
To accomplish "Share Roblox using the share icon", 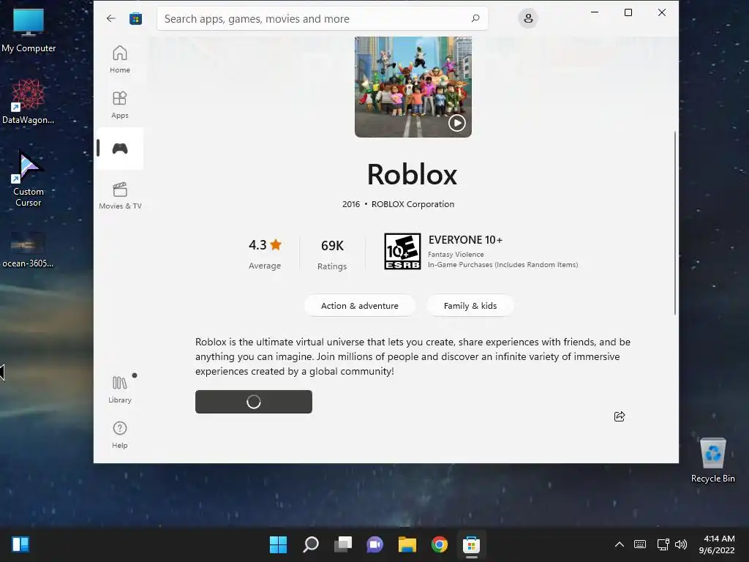I will 620,416.
